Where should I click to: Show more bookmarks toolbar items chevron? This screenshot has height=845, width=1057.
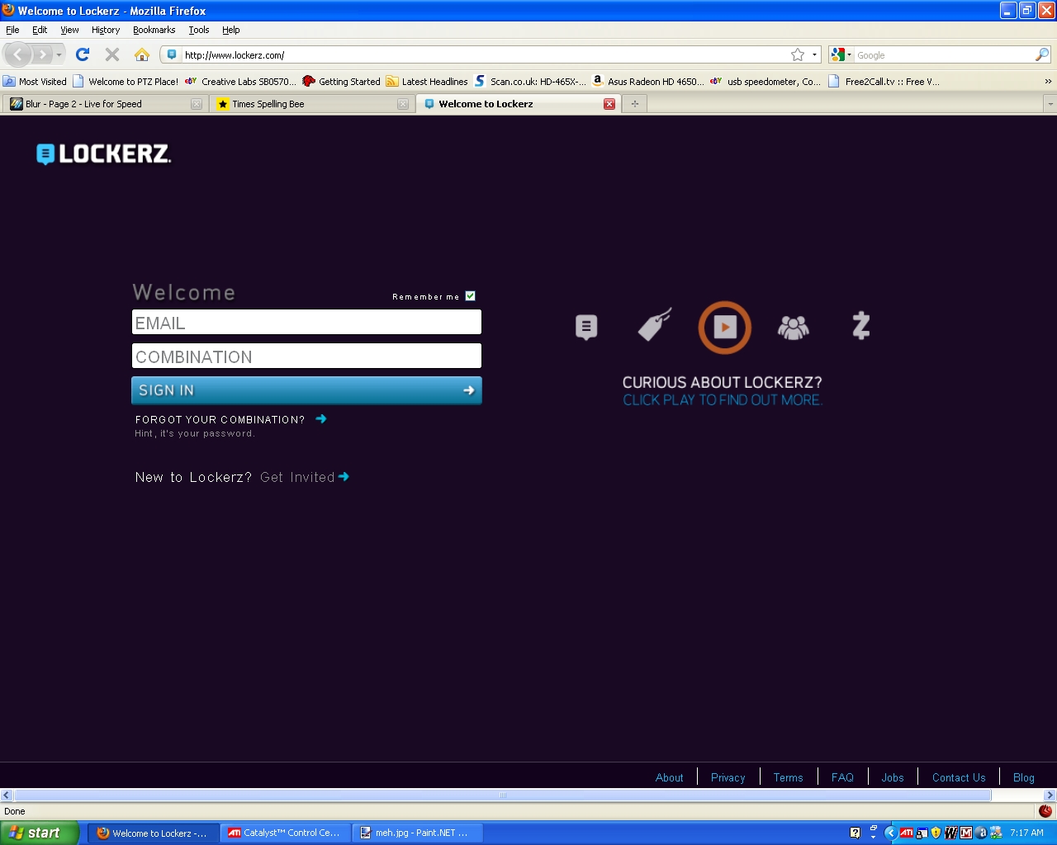[1048, 81]
